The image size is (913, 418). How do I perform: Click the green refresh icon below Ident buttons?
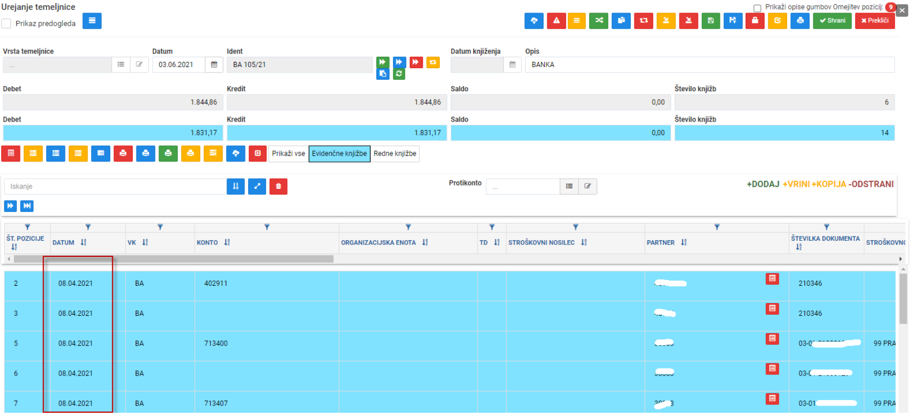click(x=399, y=74)
